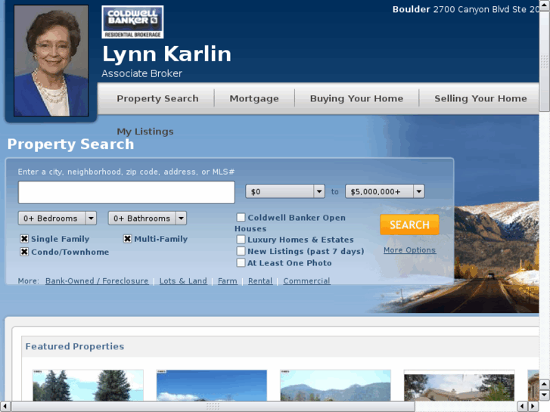Expand the $5,000,000+ maximum price dropdown

pyautogui.click(x=385, y=191)
